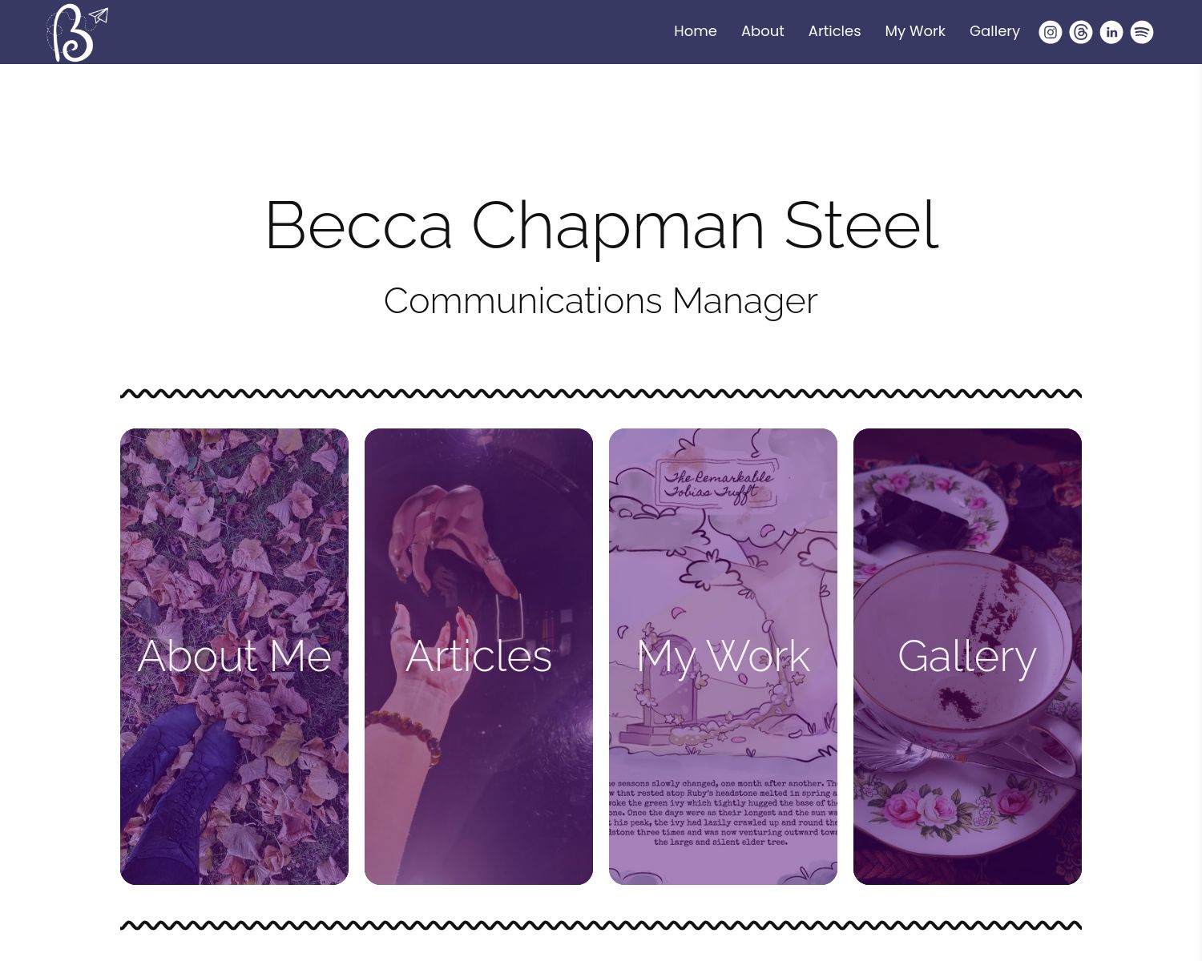Open the Articles menu item
The height and width of the screenshot is (961, 1202).
point(834,31)
